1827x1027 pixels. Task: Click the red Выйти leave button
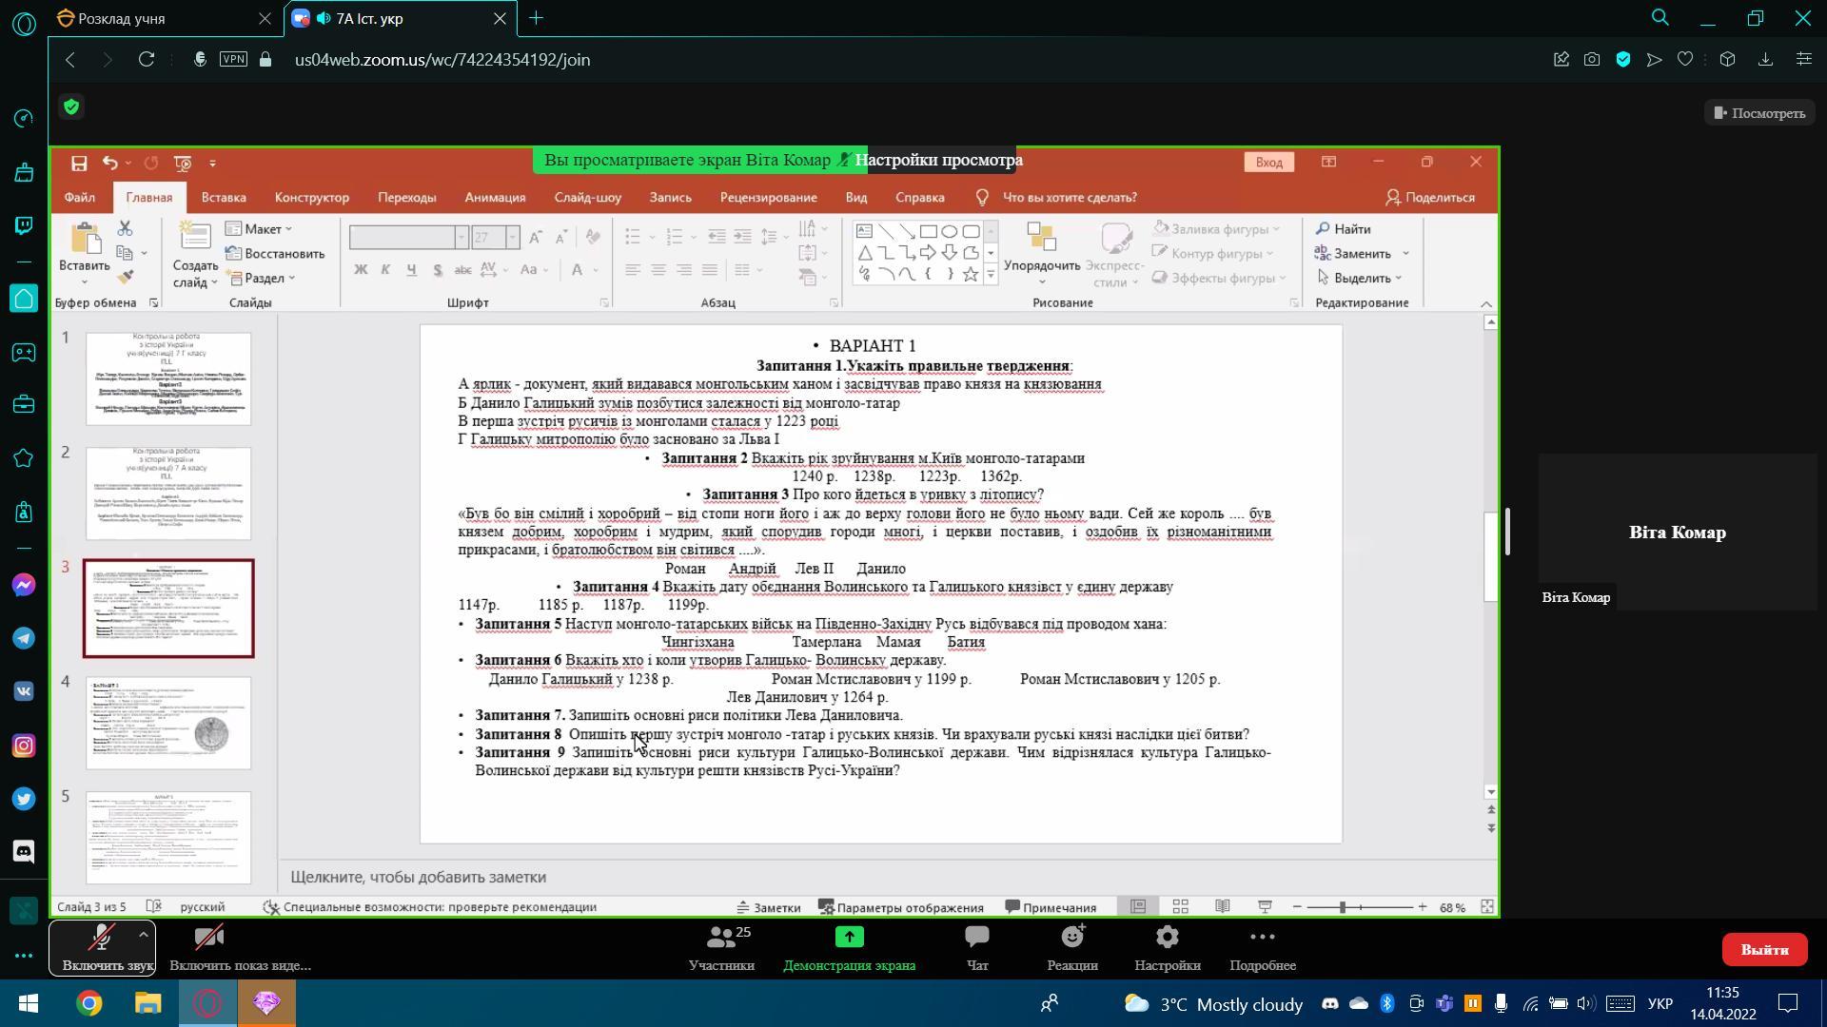tap(1764, 949)
